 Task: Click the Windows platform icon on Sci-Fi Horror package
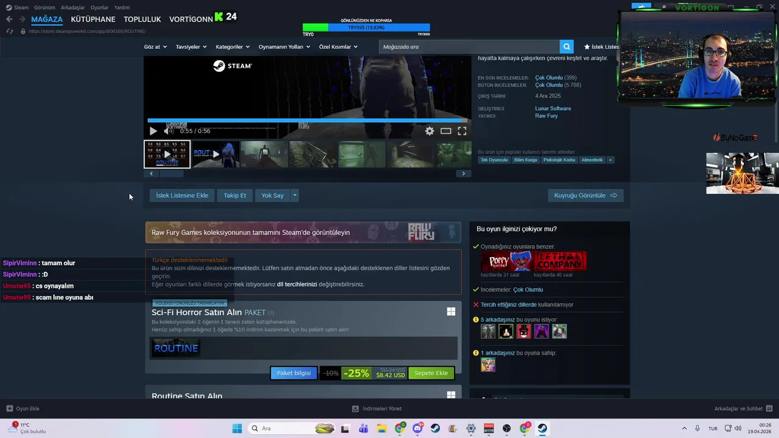tap(451, 311)
